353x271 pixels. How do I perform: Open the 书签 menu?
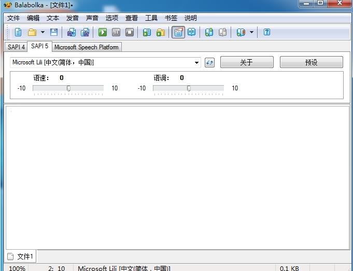tap(171, 18)
